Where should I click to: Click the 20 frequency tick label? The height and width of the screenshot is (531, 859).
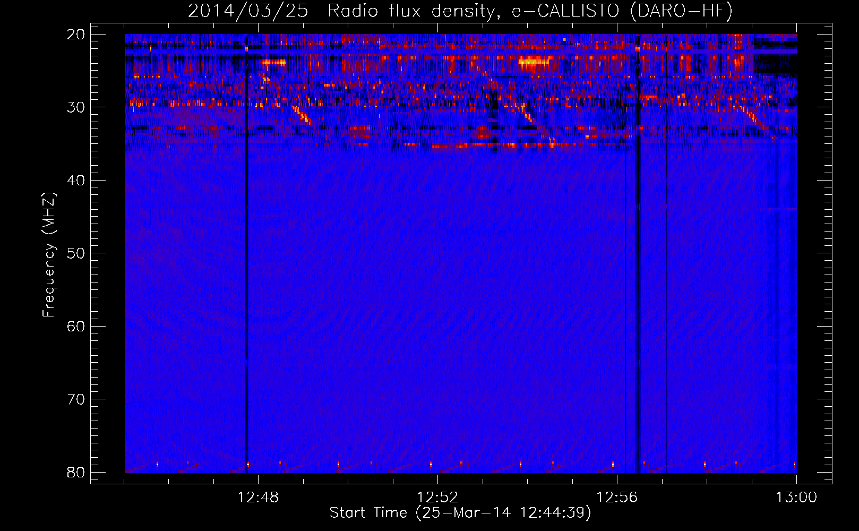pyautogui.click(x=76, y=35)
